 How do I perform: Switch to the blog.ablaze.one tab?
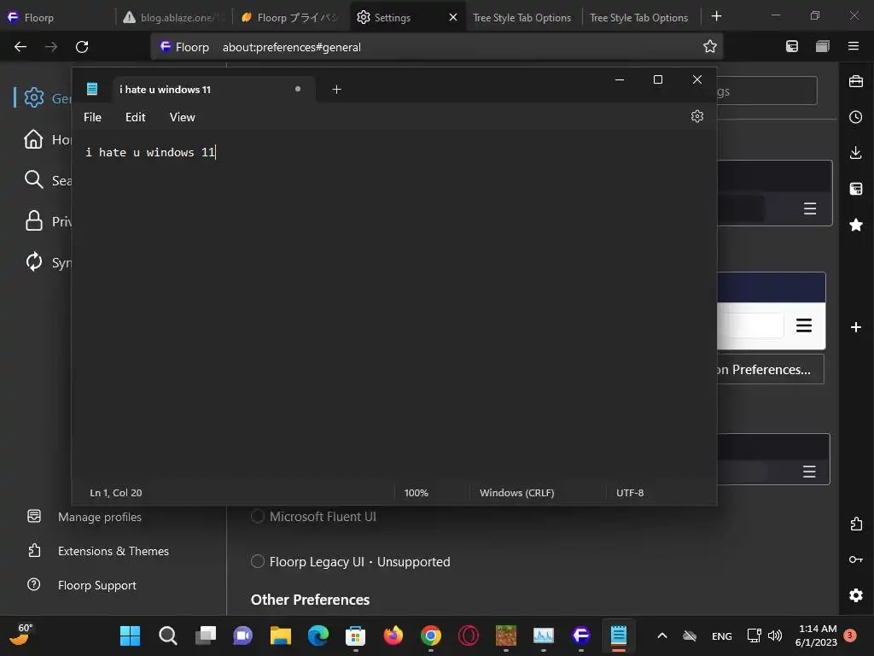pyautogui.click(x=174, y=17)
